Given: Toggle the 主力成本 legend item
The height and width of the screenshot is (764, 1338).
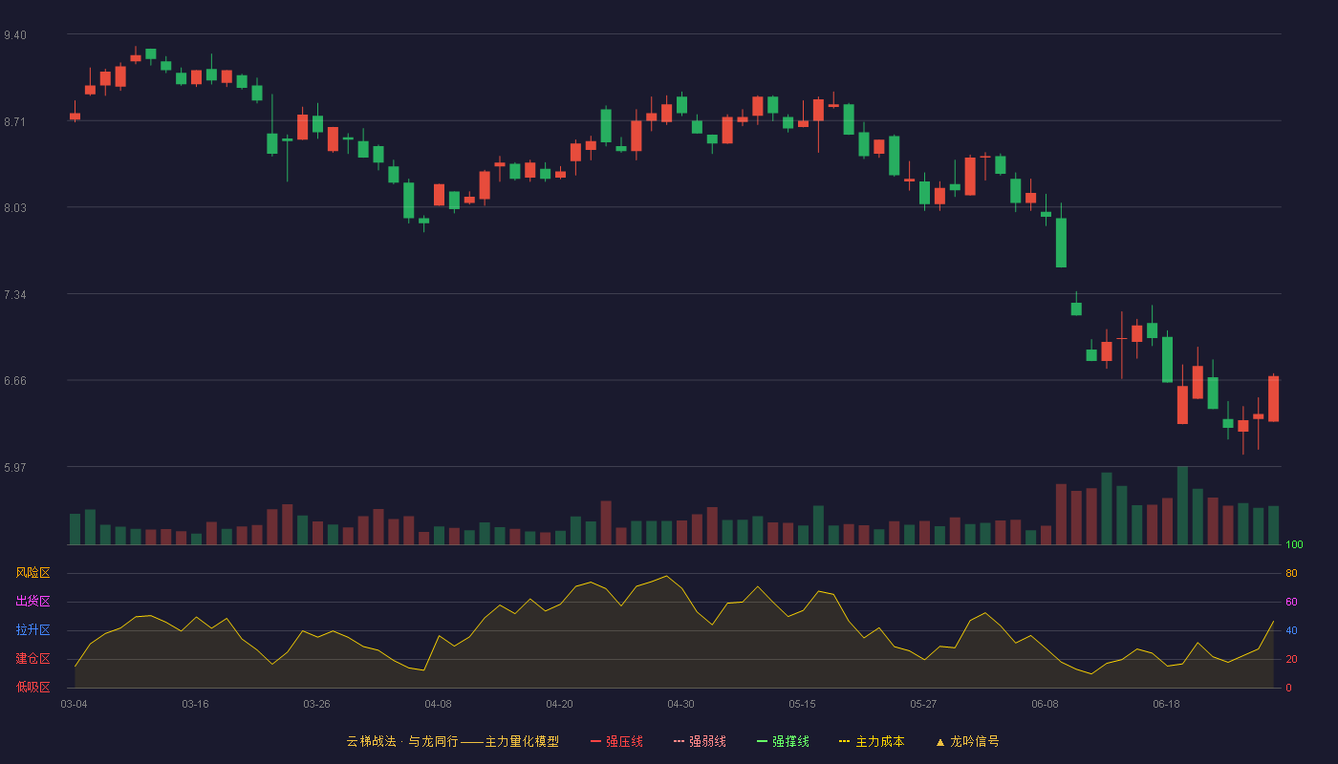Looking at the screenshot, I should [x=872, y=741].
